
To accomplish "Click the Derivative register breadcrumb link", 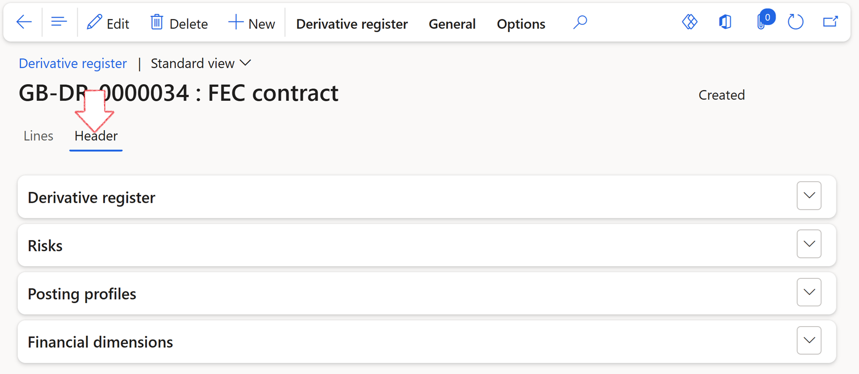I will coord(73,63).
